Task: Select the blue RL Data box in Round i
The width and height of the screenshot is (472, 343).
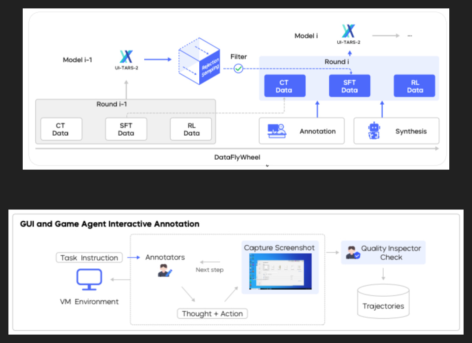Action: (x=414, y=86)
